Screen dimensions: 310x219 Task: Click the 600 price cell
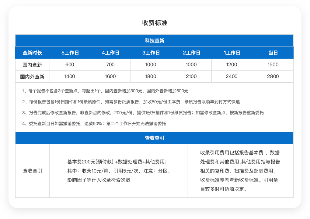[x=70, y=65]
